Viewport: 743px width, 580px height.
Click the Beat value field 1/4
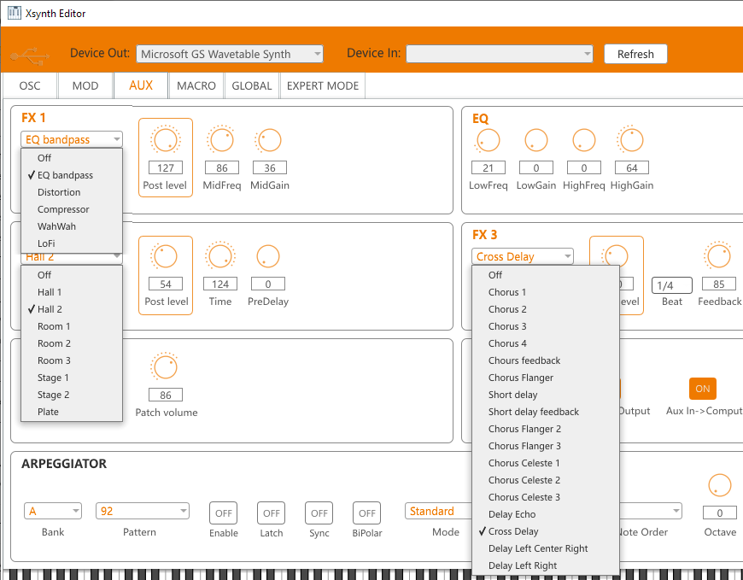671,285
